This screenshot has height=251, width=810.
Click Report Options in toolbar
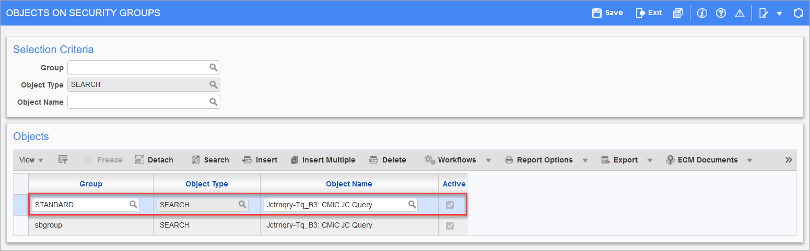coord(538,160)
